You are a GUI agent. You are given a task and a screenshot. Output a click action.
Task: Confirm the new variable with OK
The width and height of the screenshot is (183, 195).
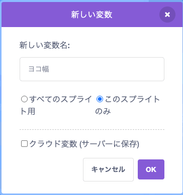[x=151, y=169]
